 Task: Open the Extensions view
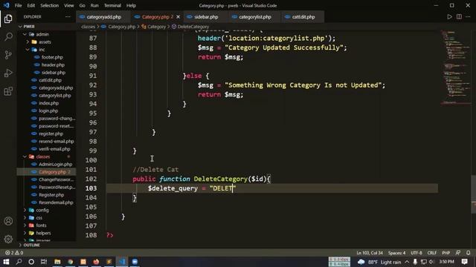8,91
